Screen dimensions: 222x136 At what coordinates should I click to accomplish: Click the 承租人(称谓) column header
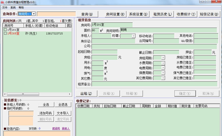coord(34,26)
